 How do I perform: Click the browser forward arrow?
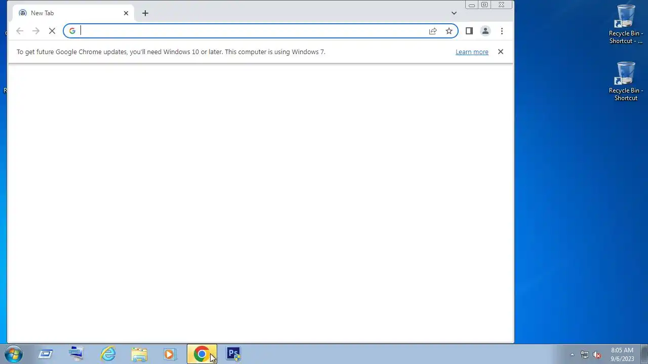point(35,31)
